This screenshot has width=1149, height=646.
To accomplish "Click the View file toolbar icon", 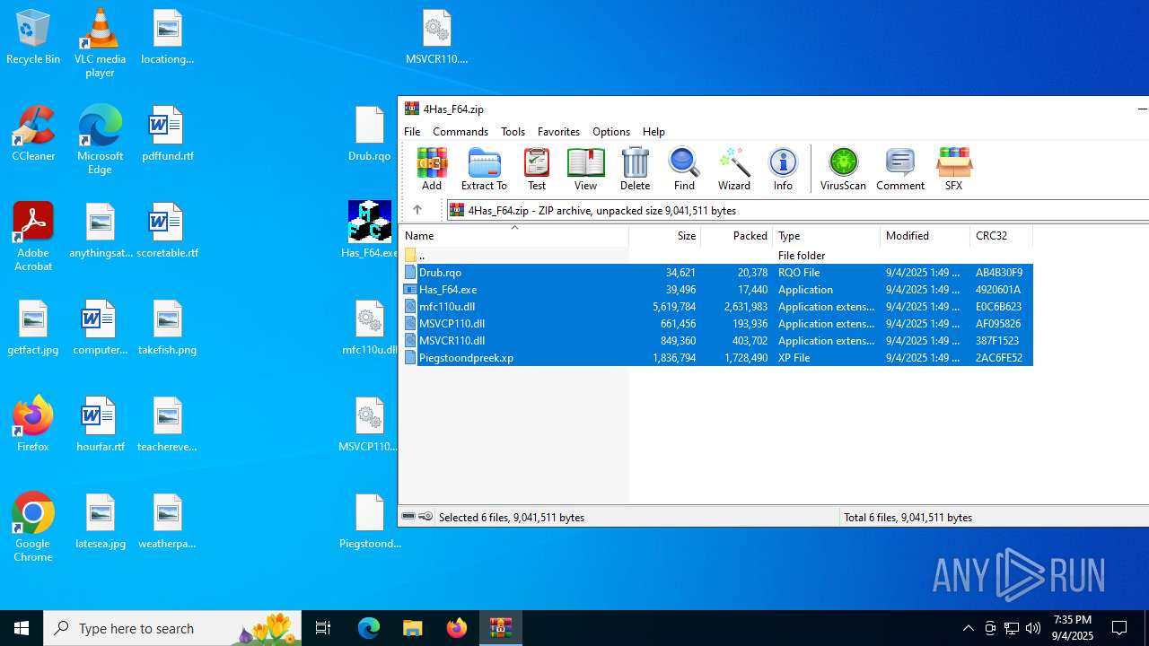I will [585, 169].
